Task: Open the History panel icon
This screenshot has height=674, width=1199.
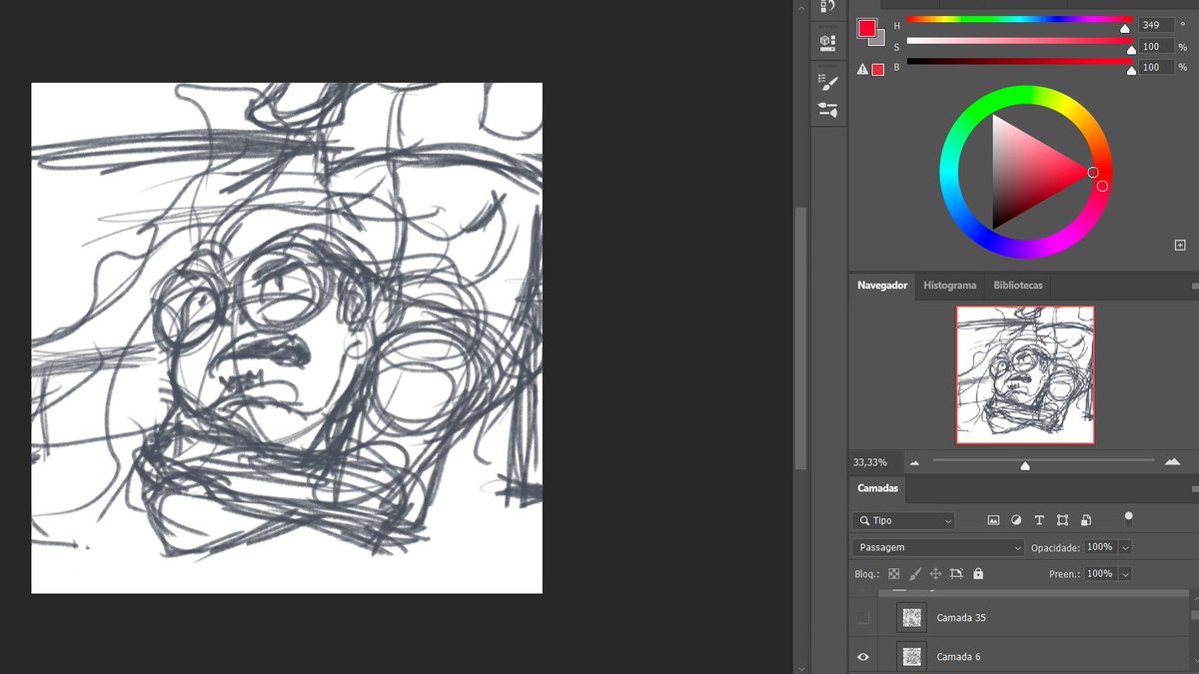Action: (828, 6)
